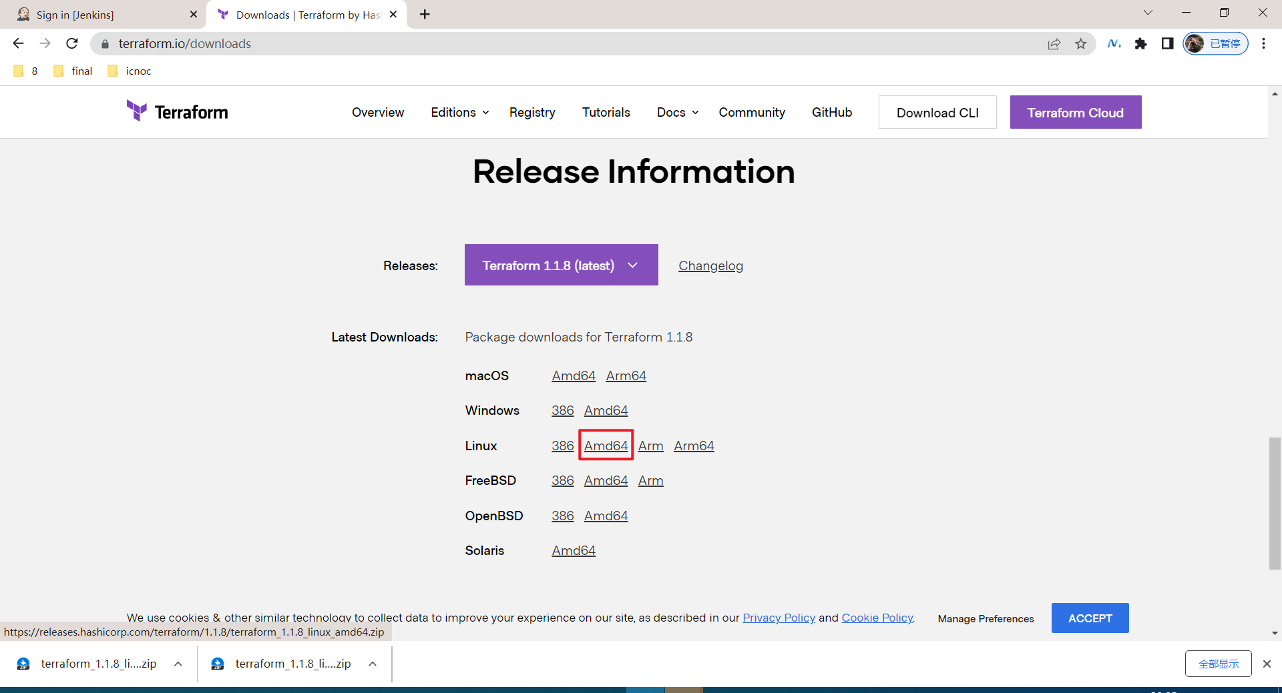1282x693 pixels.
Task: Download Linux Arm64 package
Action: 694,446
